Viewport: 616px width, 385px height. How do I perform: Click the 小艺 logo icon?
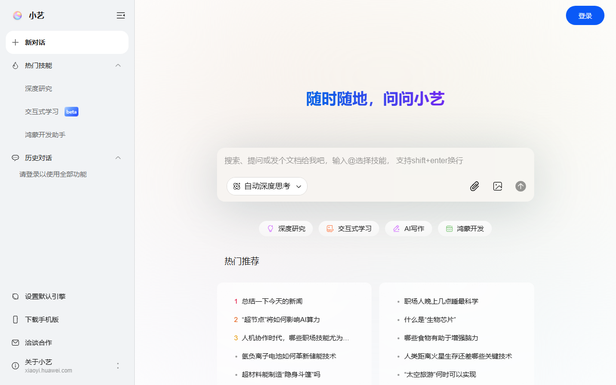(17, 15)
